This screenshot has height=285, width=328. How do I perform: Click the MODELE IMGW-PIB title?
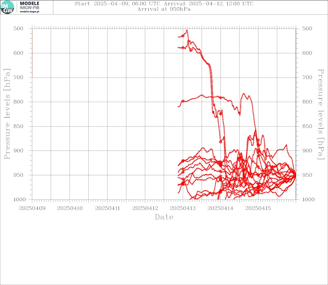tap(29, 5)
